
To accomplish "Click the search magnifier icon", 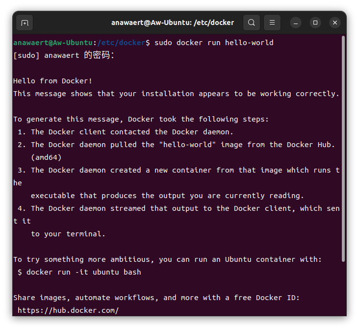I will [251, 23].
